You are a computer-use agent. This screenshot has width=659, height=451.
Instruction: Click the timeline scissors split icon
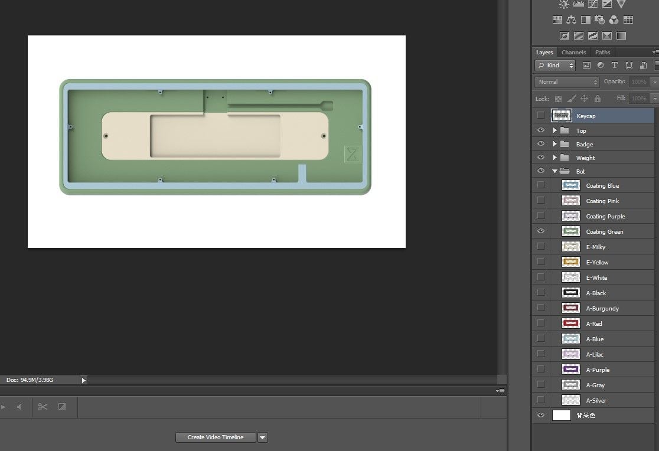pyautogui.click(x=43, y=407)
